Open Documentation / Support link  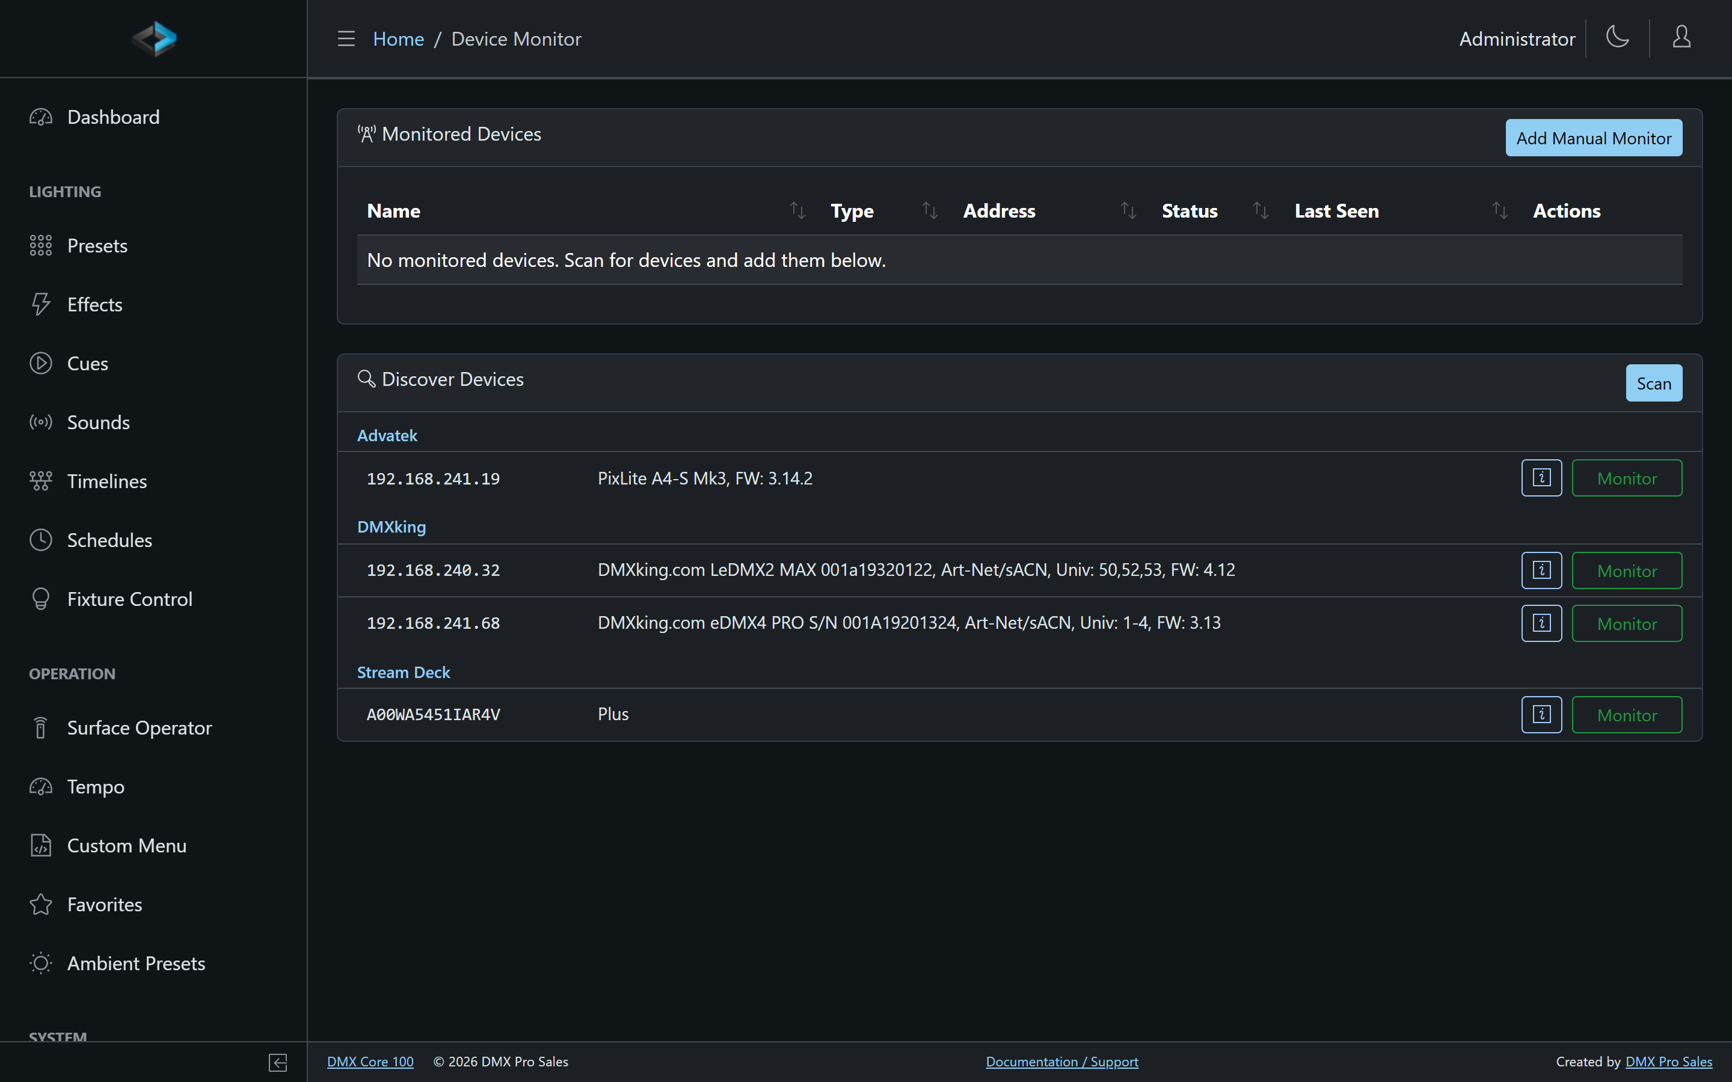[1061, 1062]
